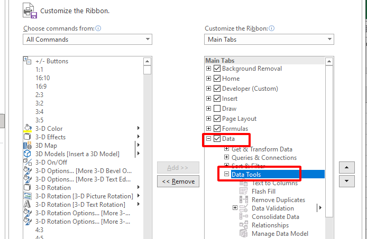Expand the Background Removal node
This screenshot has width=367, height=239.
(208, 69)
